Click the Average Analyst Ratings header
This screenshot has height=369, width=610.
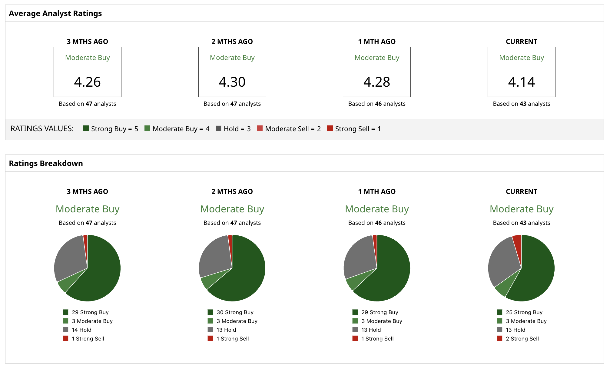coord(55,13)
